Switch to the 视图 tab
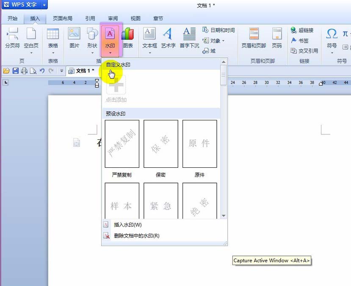This screenshot has height=286, width=351. tap(135, 18)
